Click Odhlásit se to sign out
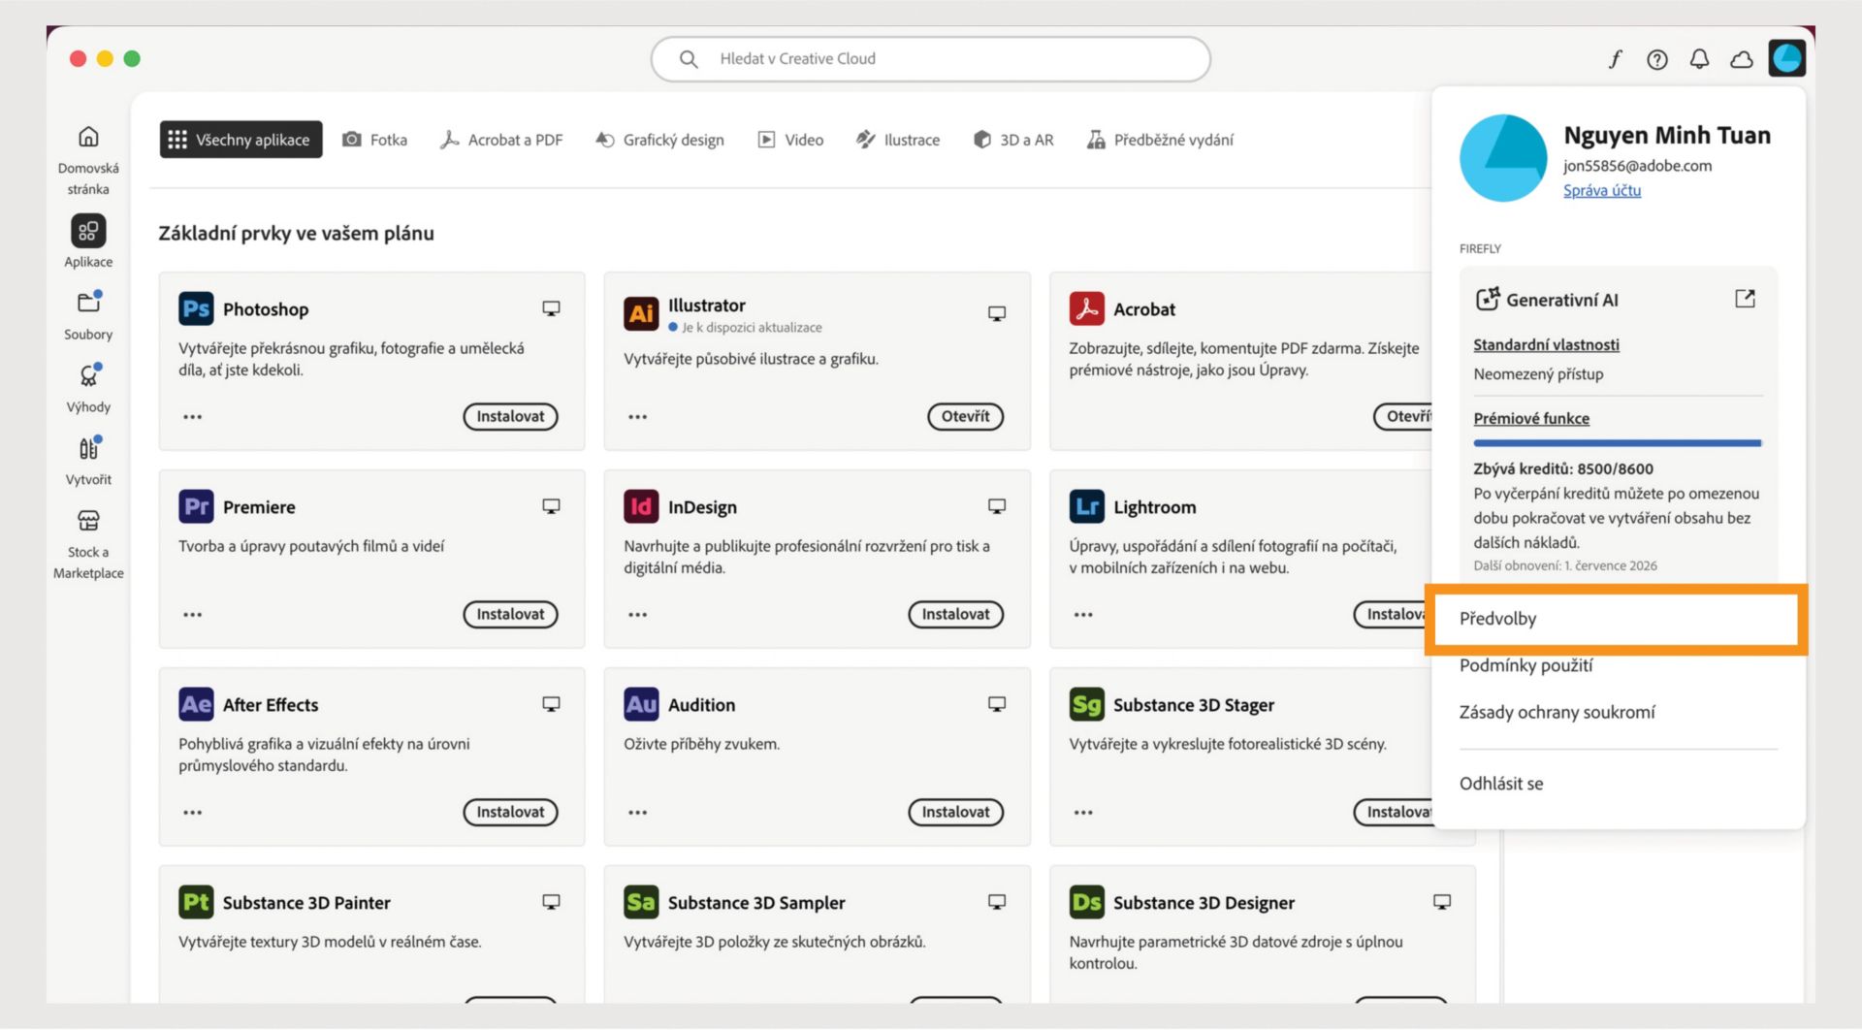 pyautogui.click(x=1500, y=784)
